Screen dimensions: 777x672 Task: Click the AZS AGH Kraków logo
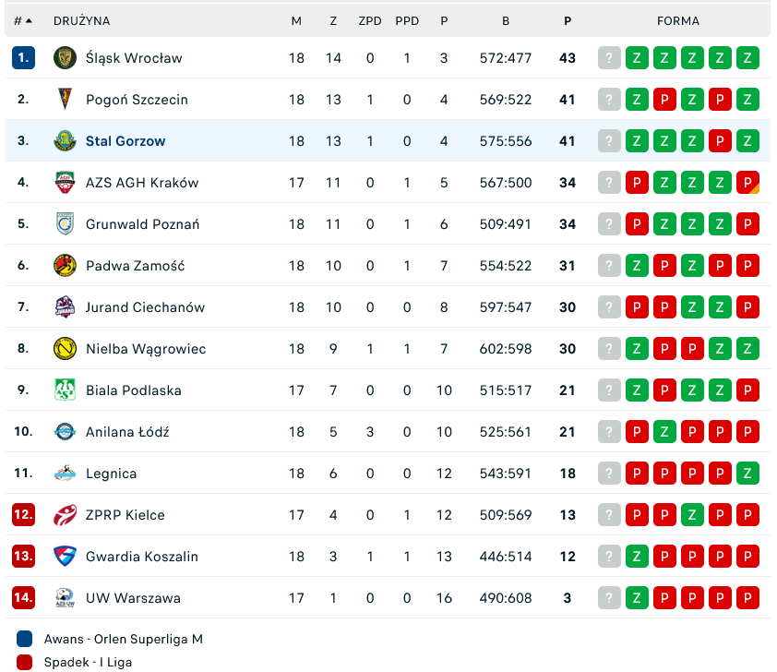(x=65, y=182)
